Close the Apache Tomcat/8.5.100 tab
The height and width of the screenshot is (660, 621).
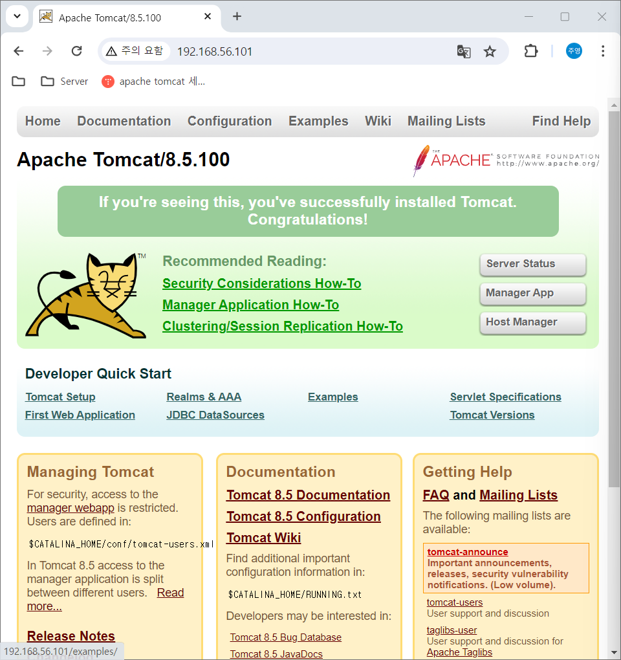click(x=208, y=16)
